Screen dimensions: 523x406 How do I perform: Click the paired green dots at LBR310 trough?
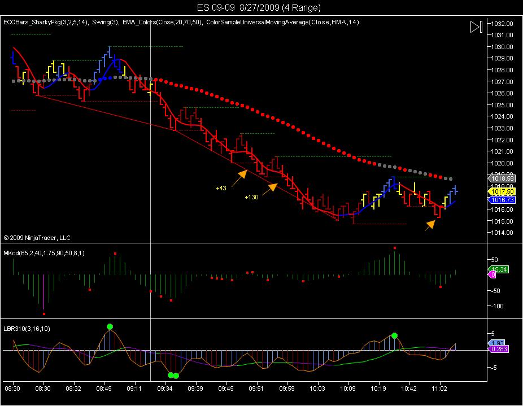click(x=173, y=376)
